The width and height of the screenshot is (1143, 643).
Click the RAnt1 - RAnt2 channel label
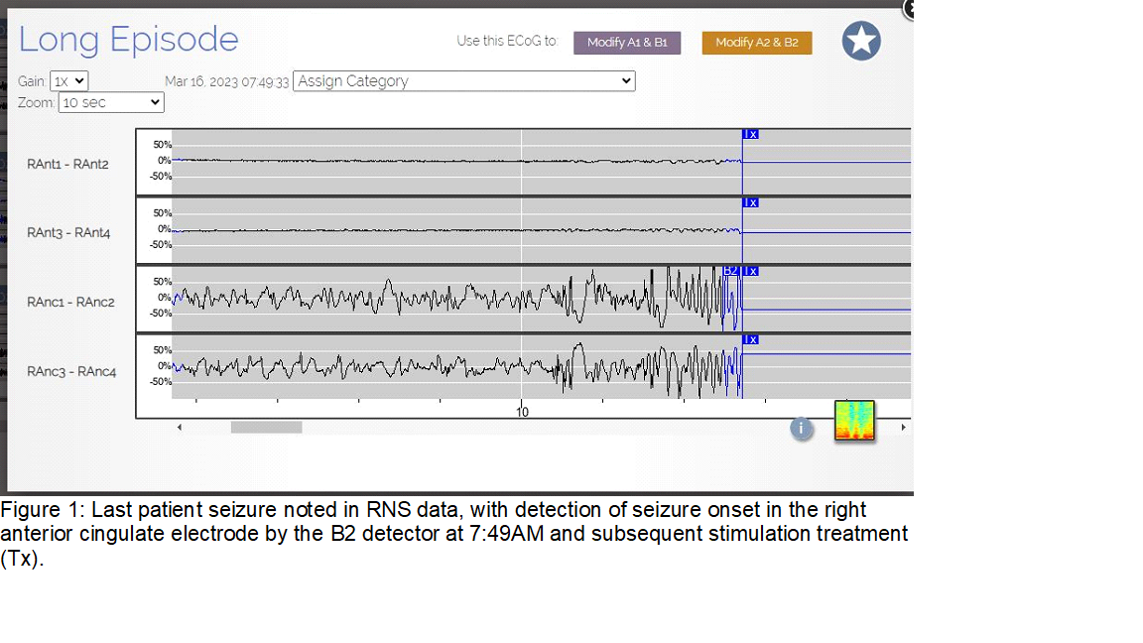pyautogui.click(x=67, y=165)
